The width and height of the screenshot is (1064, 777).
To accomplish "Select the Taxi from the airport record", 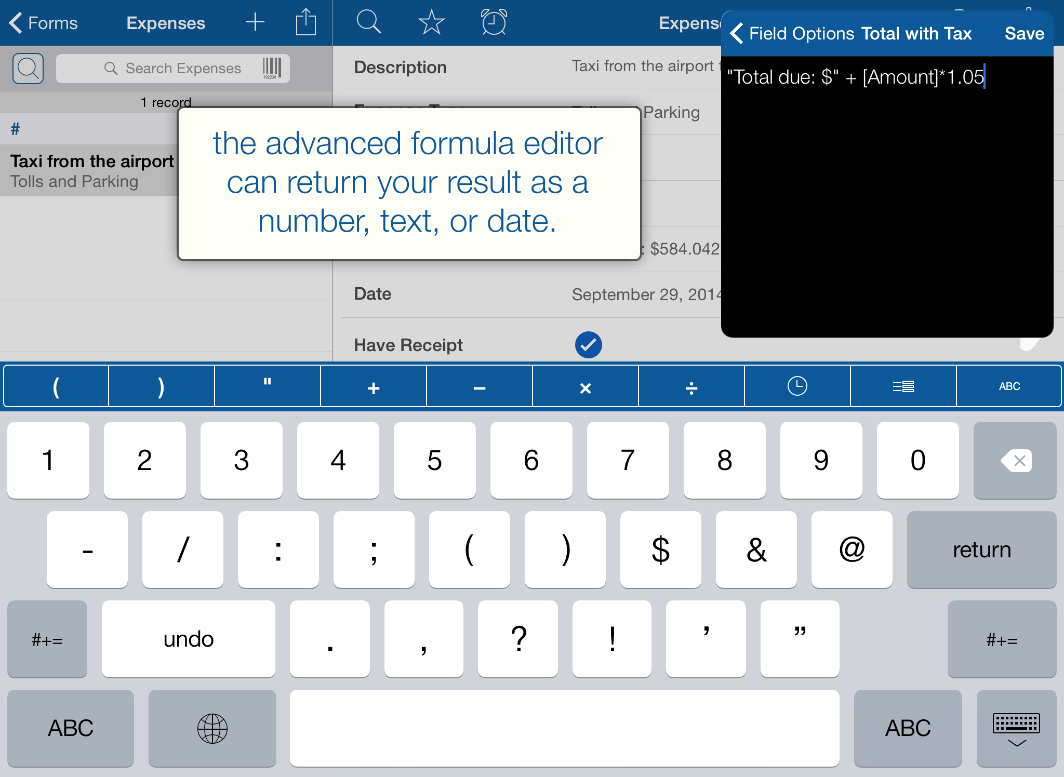I will tap(91, 170).
